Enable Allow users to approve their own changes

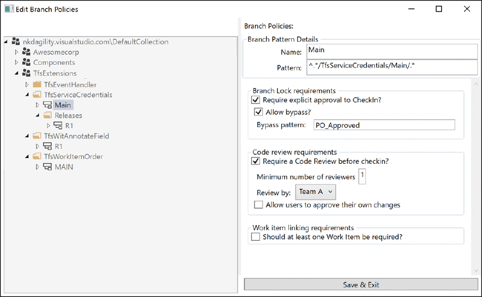(258, 205)
